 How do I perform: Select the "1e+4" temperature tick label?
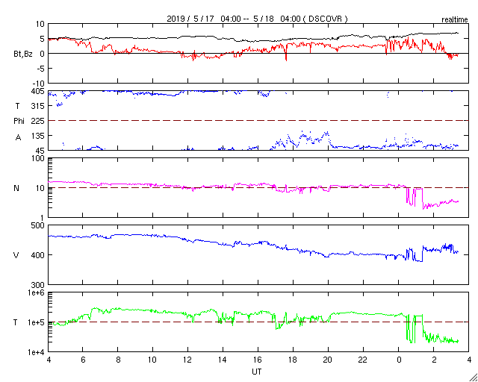[x=37, y=352]
